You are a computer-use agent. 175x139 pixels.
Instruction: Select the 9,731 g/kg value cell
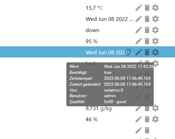pos(99,109)
